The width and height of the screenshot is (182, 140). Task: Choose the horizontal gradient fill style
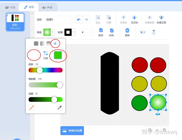tap(42, 44)
